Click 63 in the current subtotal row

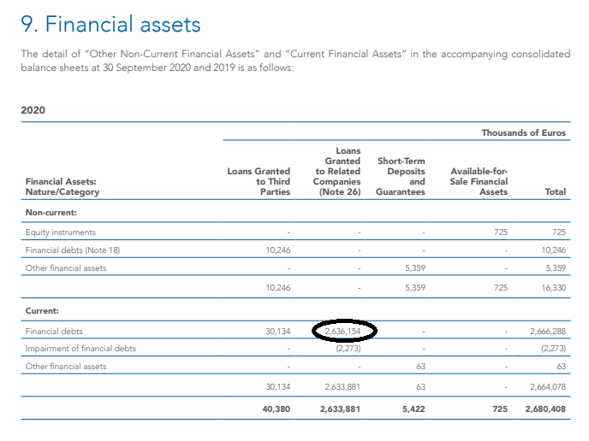pyautogui.click(x=420, y=386)
